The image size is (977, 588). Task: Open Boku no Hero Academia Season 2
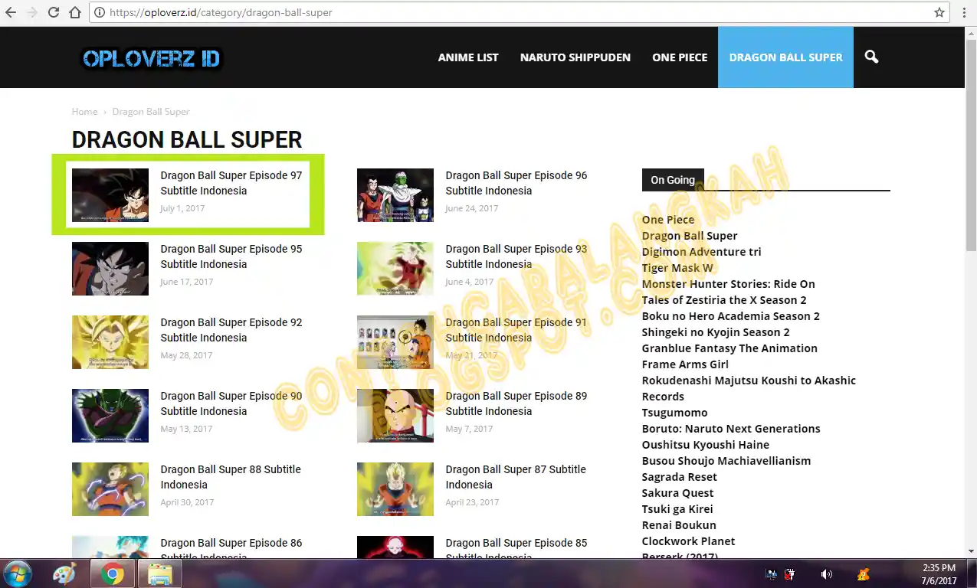[731, 316]
